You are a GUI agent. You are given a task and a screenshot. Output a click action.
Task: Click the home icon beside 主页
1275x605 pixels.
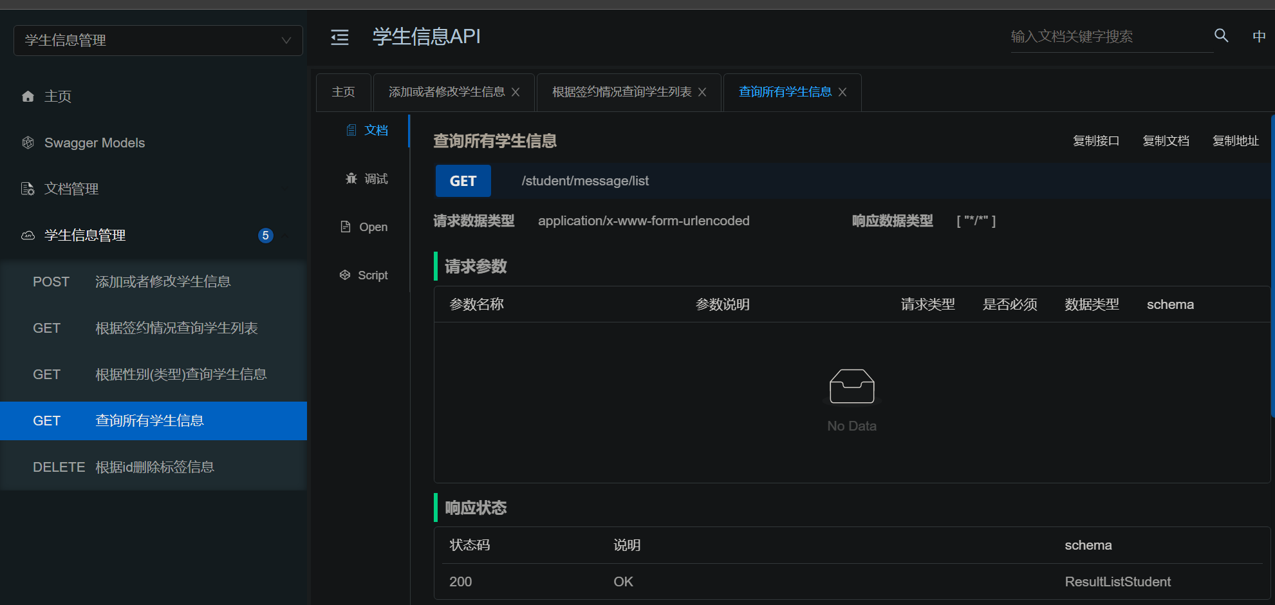pos(28,97)
